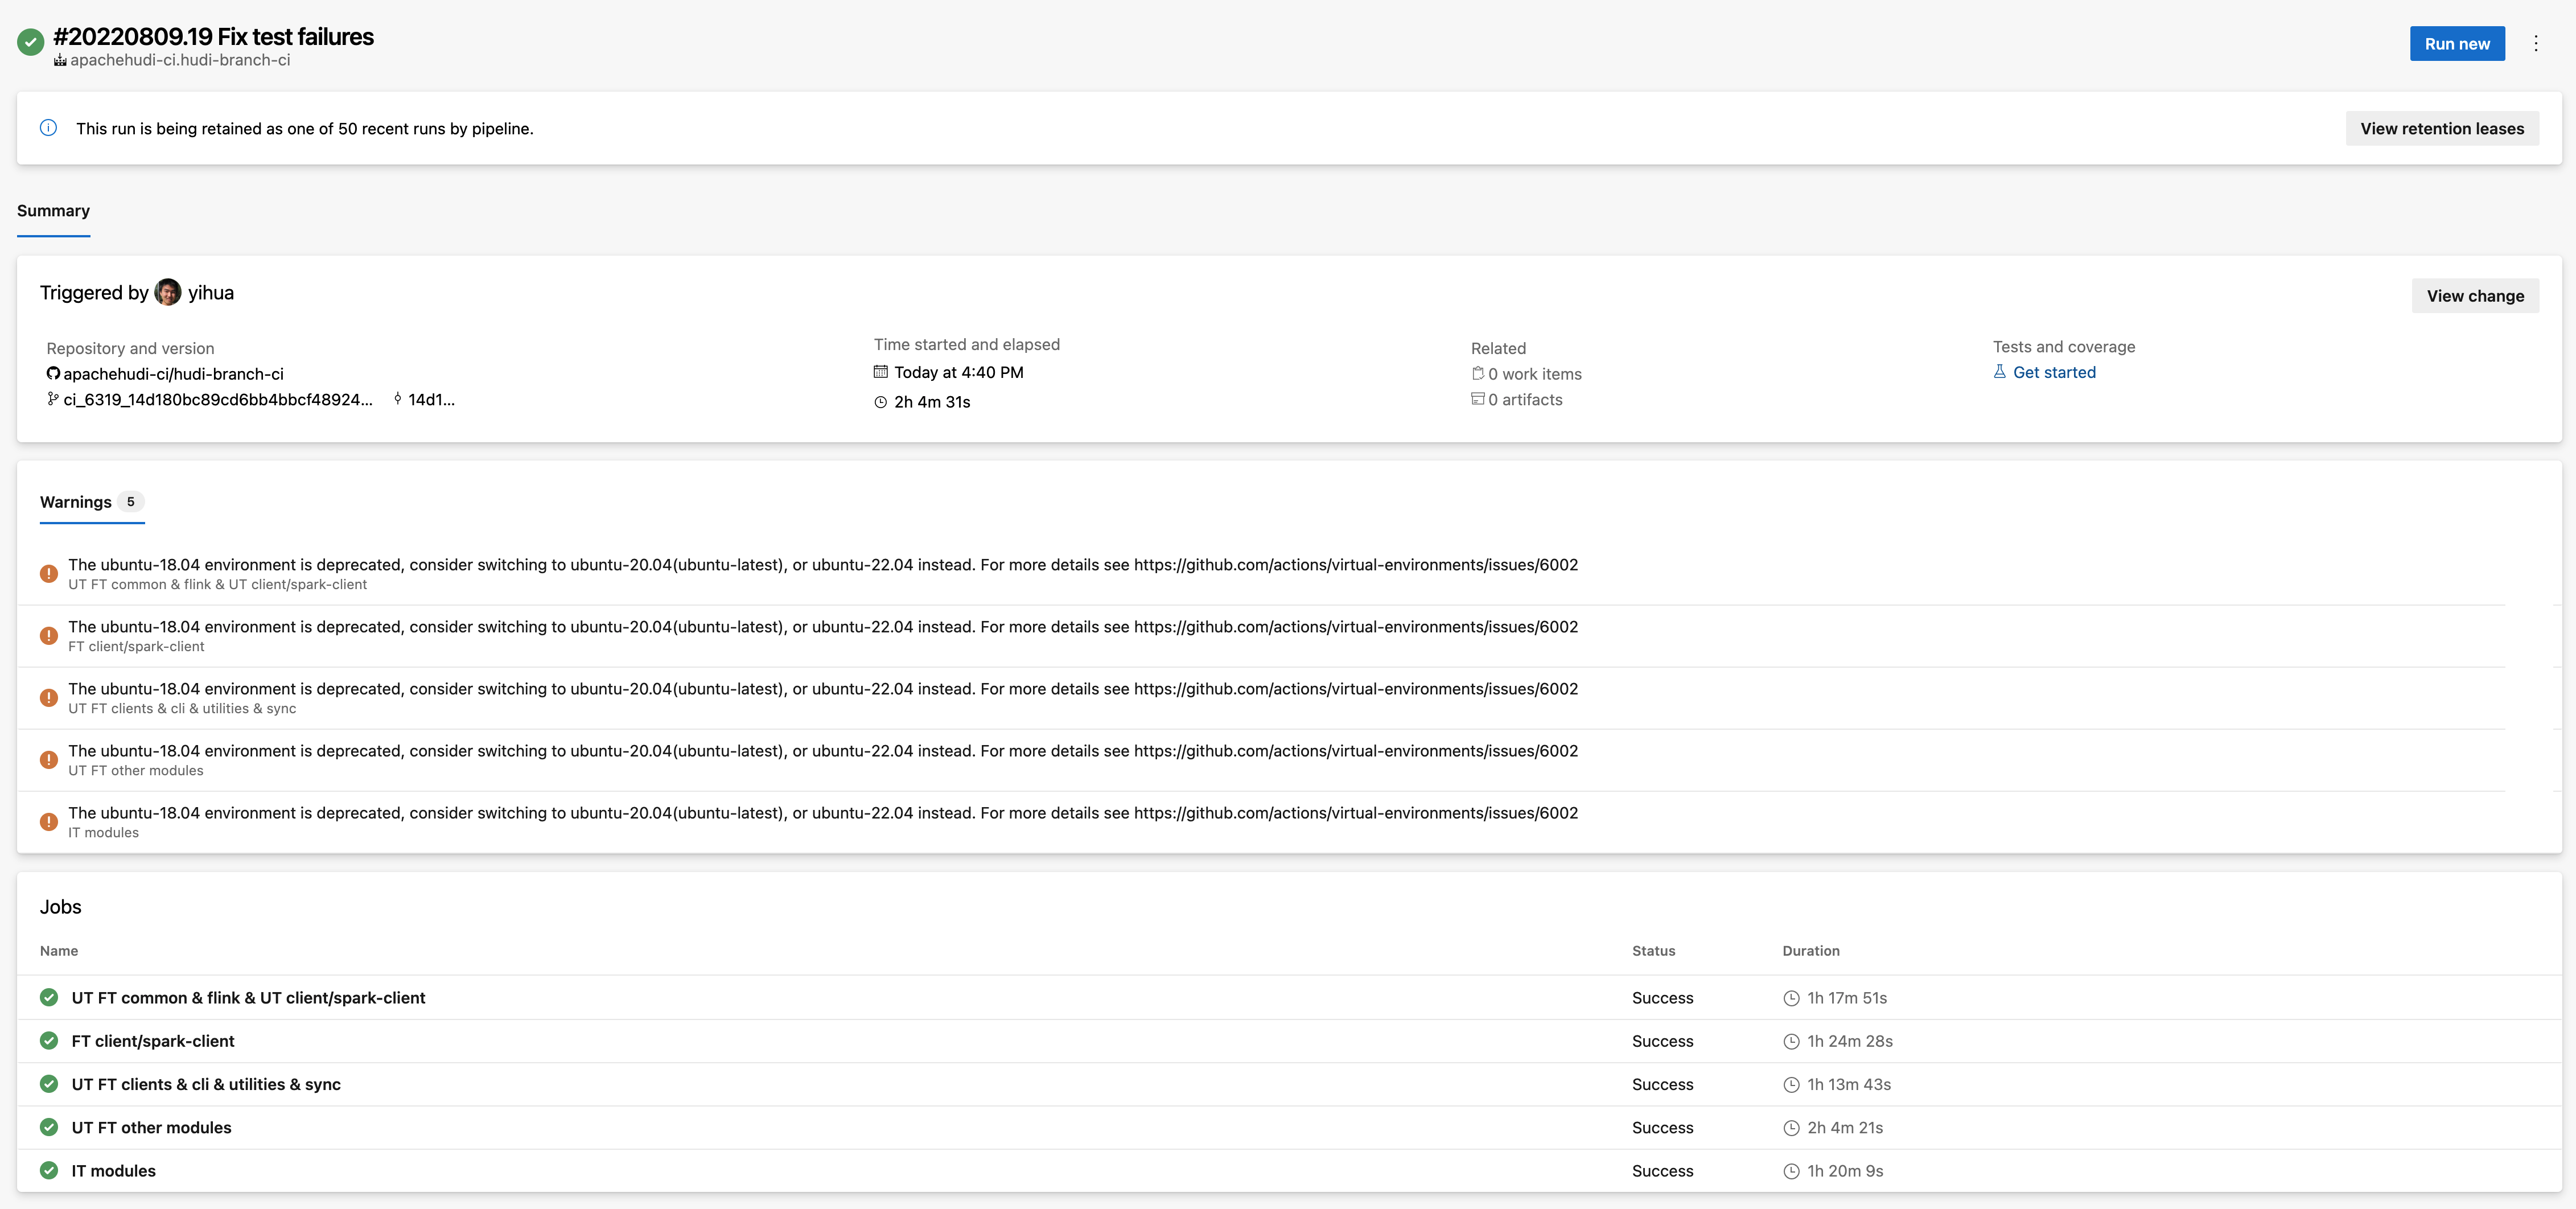Click yihua's avatar picture
Screen dimensions: 2576x1209
(168, 293)
